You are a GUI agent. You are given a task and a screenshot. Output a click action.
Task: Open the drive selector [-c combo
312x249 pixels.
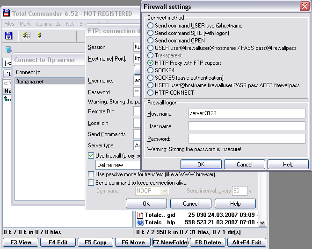[x=7, y=63]
